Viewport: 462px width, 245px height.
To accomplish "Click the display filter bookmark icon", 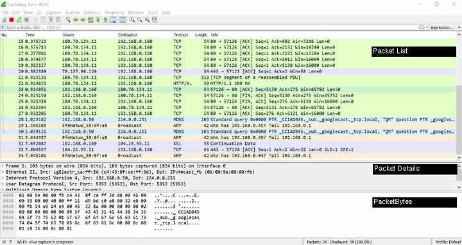I will click(x=3, y=28).
